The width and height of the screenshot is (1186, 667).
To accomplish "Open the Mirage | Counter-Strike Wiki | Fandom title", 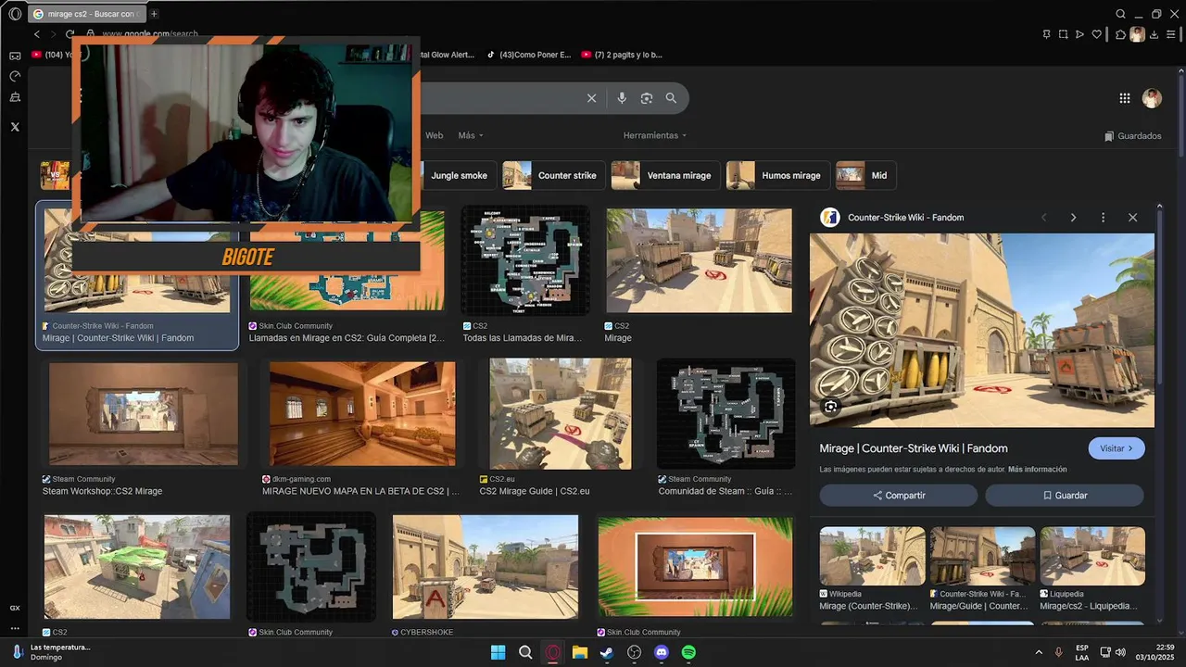I will pos(914,448).
